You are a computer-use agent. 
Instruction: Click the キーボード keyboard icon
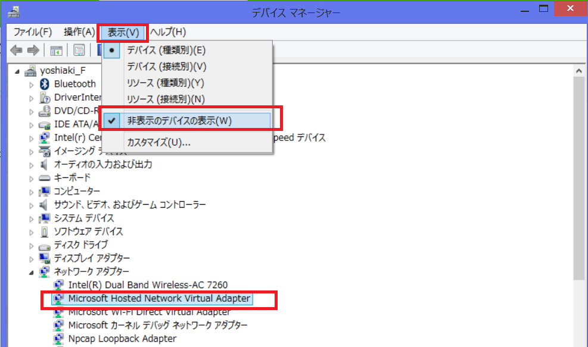[x=44, y=178]
